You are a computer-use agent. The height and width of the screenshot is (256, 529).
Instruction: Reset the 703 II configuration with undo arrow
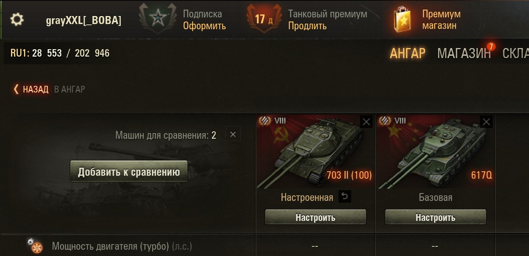tap(345, 197)
